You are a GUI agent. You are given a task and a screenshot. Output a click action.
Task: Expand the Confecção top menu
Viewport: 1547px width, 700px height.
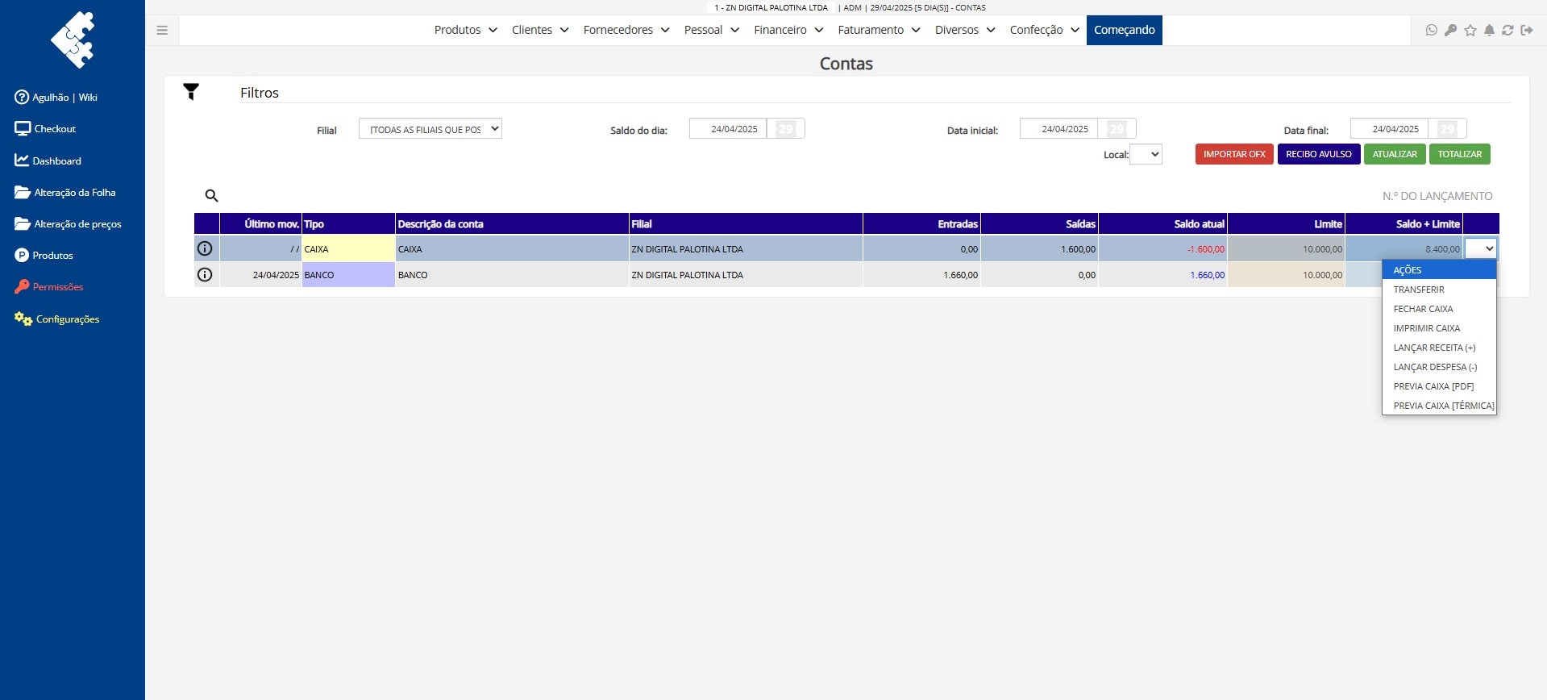[1044, 30]
